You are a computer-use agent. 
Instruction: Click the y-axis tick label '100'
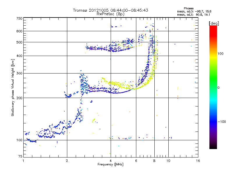[x=19, y=140]
